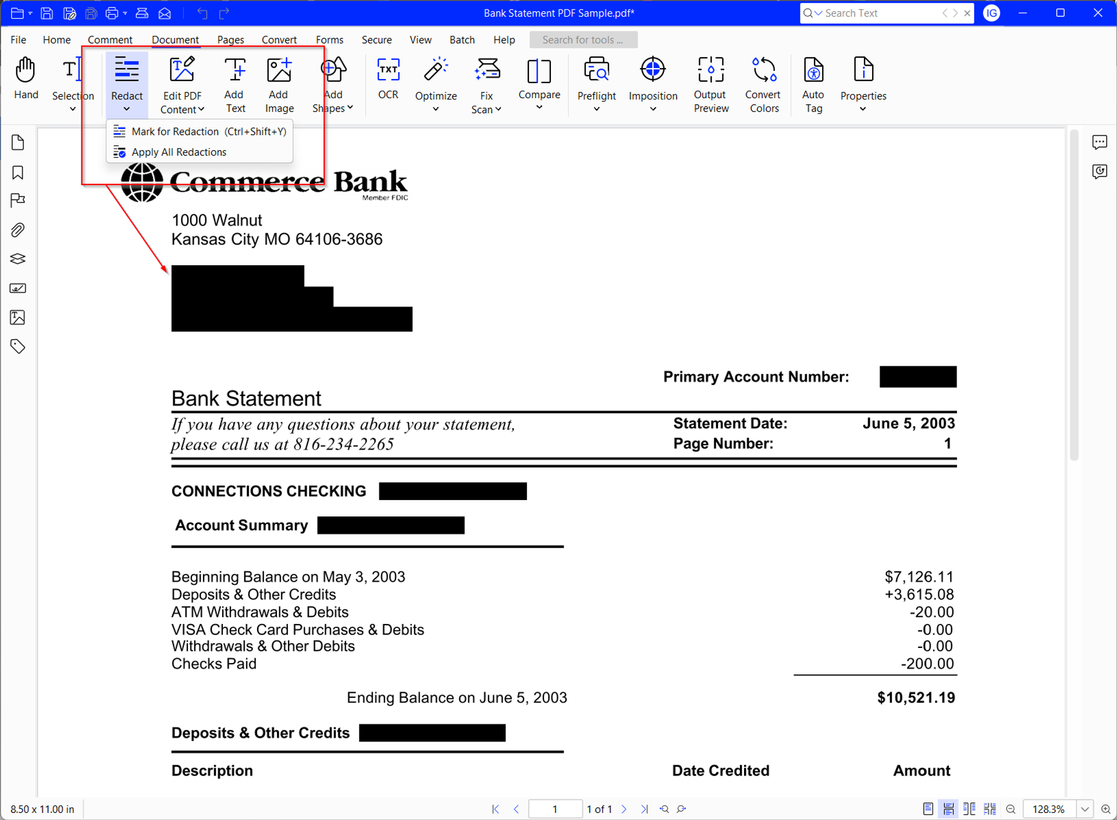Open the comments panel icon at right

[1100, 142]
